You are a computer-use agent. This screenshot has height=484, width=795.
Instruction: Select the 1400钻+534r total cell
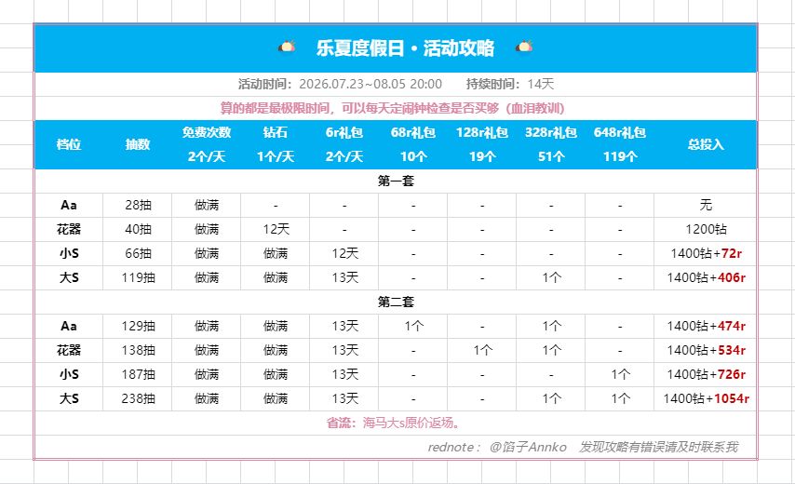tap(706, 350)
